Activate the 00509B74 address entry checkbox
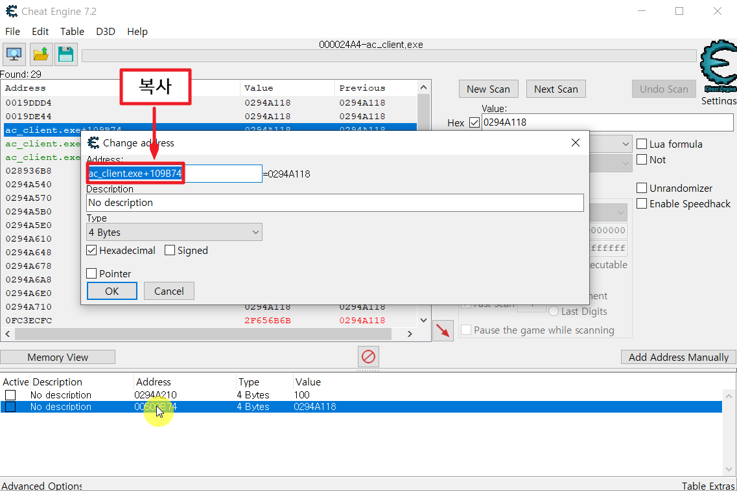Screen dimensions: 737x491 pos(10,407)
